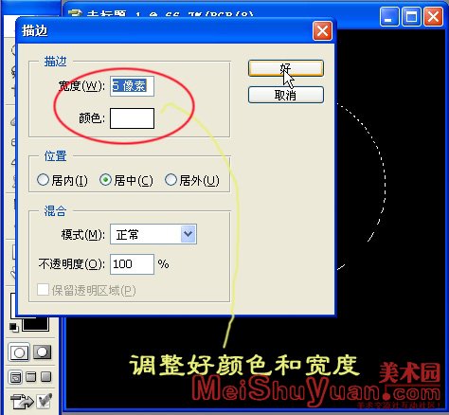The width and height of the screenshot is (449, 415).
Task: Click the 取消 cancel button
Action: tap(286, 95)
